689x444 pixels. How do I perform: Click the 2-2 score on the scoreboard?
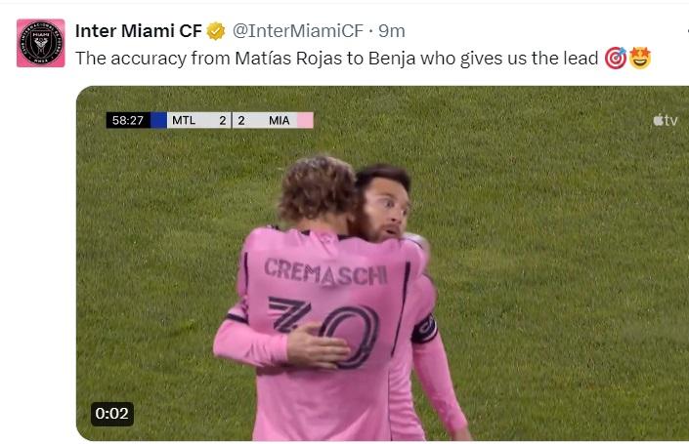pyautogui.click(x=232, y=120)
